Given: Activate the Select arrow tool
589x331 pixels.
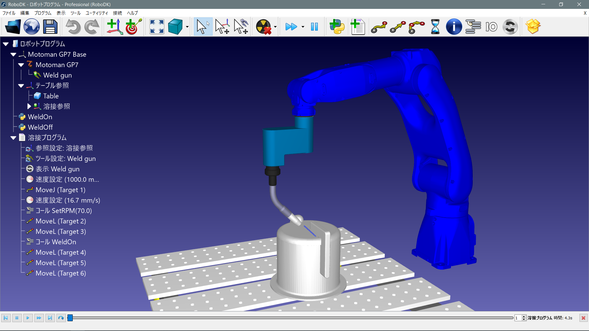Looking at the screenshot, I should pos(203,27).
